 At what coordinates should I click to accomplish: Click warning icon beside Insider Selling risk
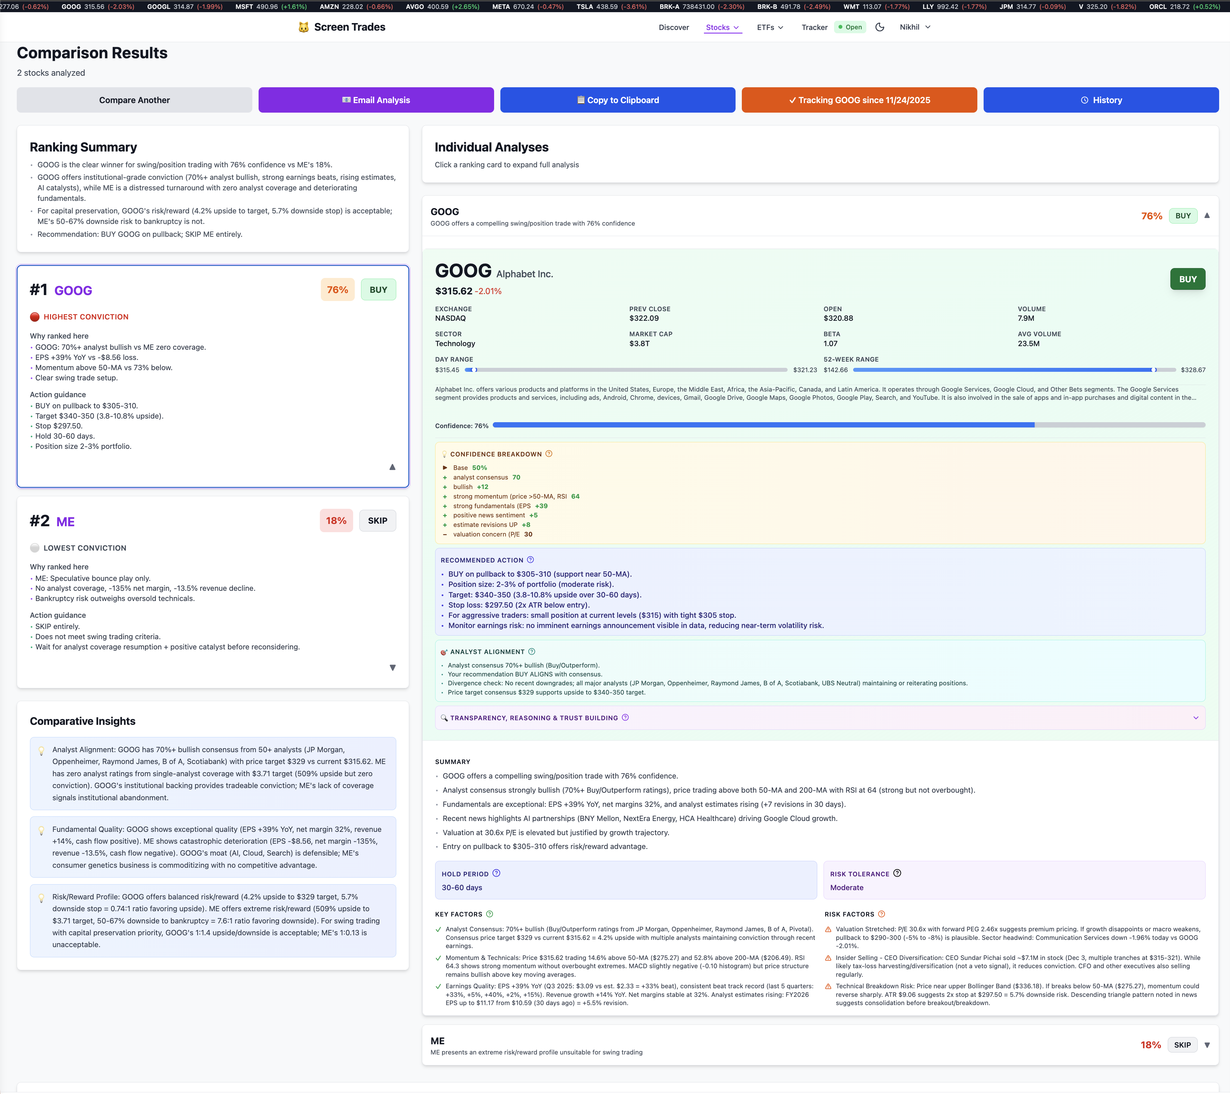tap(829, 958)
